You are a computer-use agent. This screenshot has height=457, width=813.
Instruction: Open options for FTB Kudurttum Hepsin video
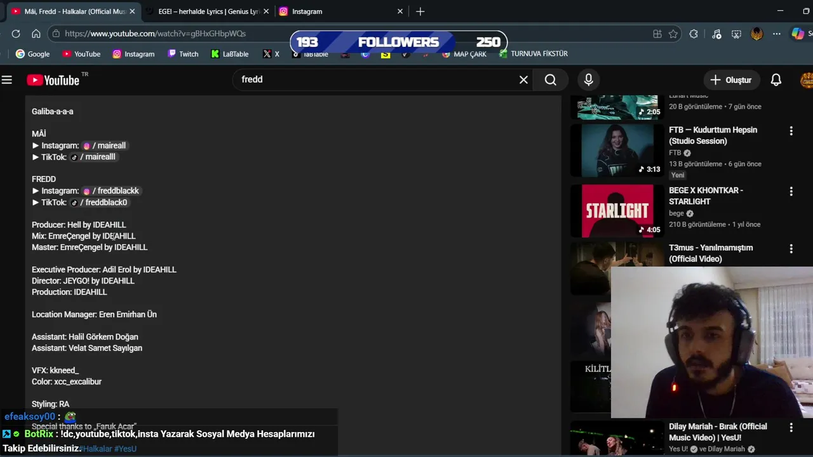pos(791,131)
